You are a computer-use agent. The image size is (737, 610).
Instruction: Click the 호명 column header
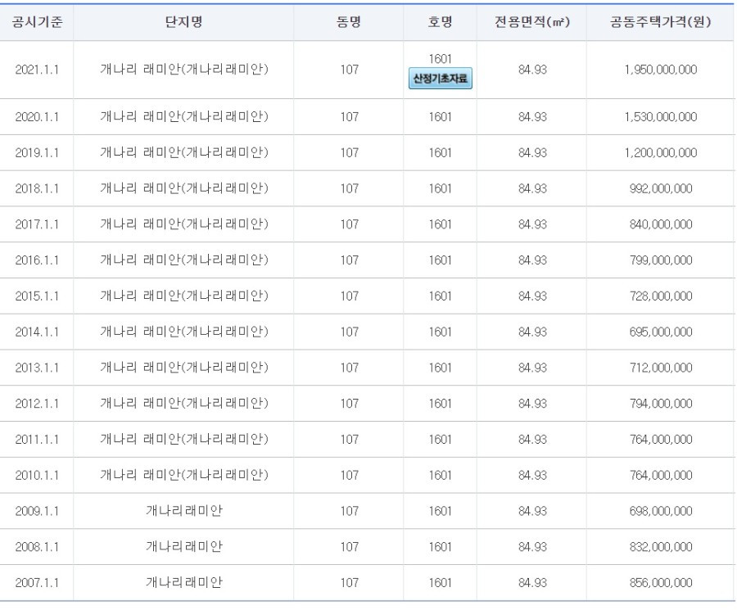440,22
